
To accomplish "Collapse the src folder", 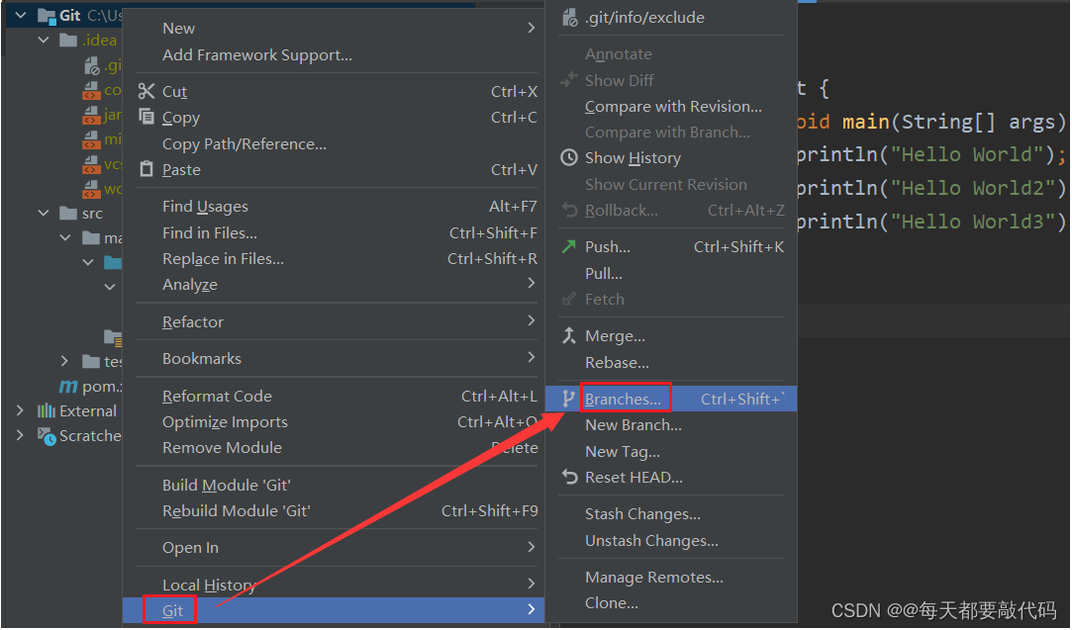I will 43,213.
